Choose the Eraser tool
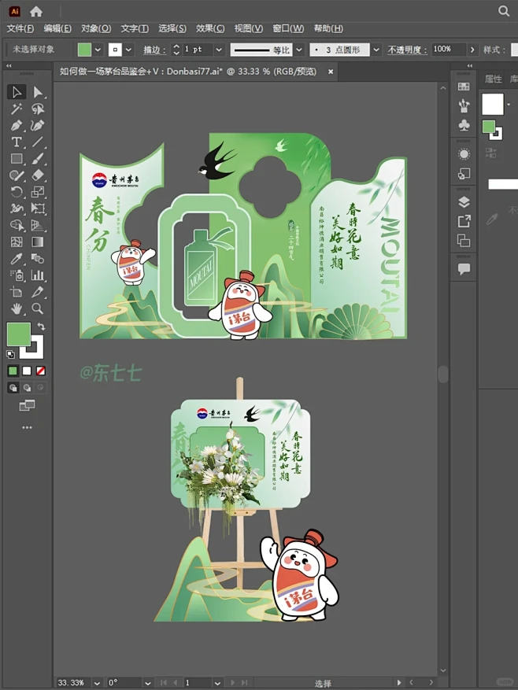 point(38,175)
